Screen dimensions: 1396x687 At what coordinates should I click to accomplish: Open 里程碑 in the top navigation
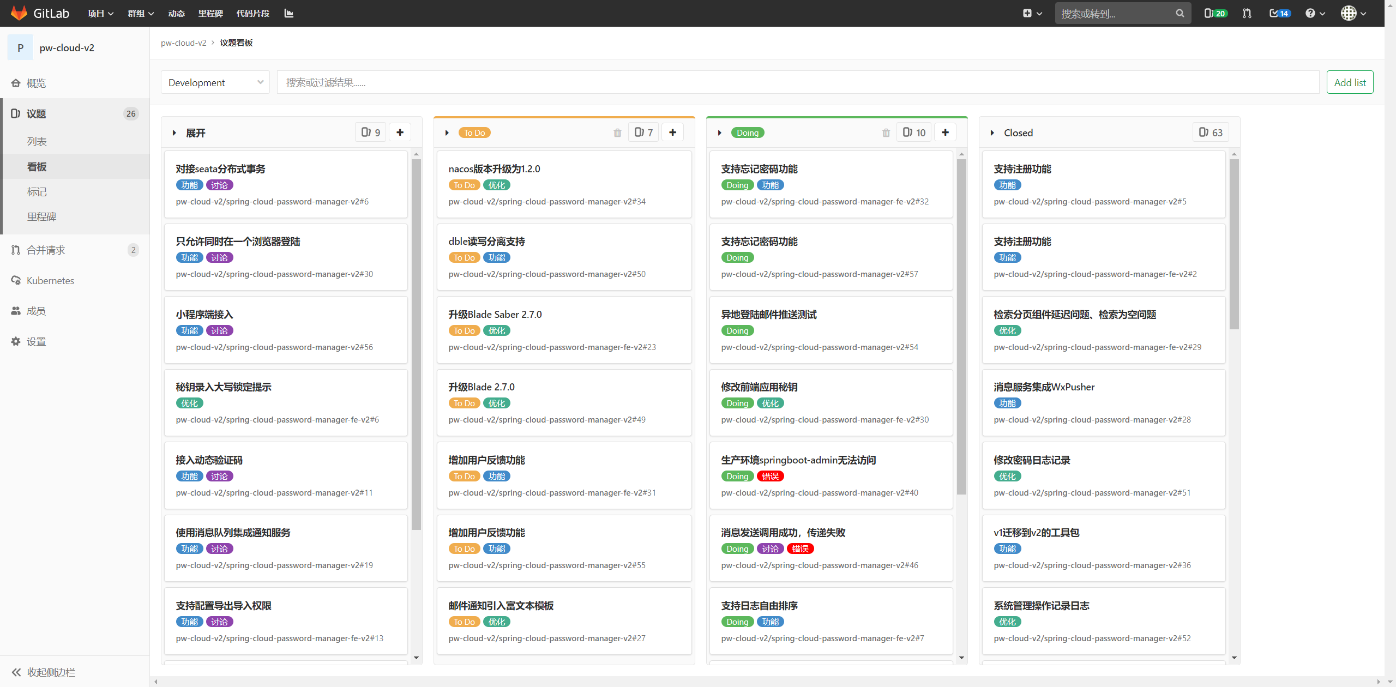coord(210,13)
